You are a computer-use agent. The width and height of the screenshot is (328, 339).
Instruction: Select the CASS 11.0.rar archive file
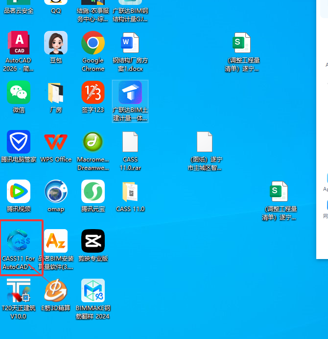tap(130, 142)
